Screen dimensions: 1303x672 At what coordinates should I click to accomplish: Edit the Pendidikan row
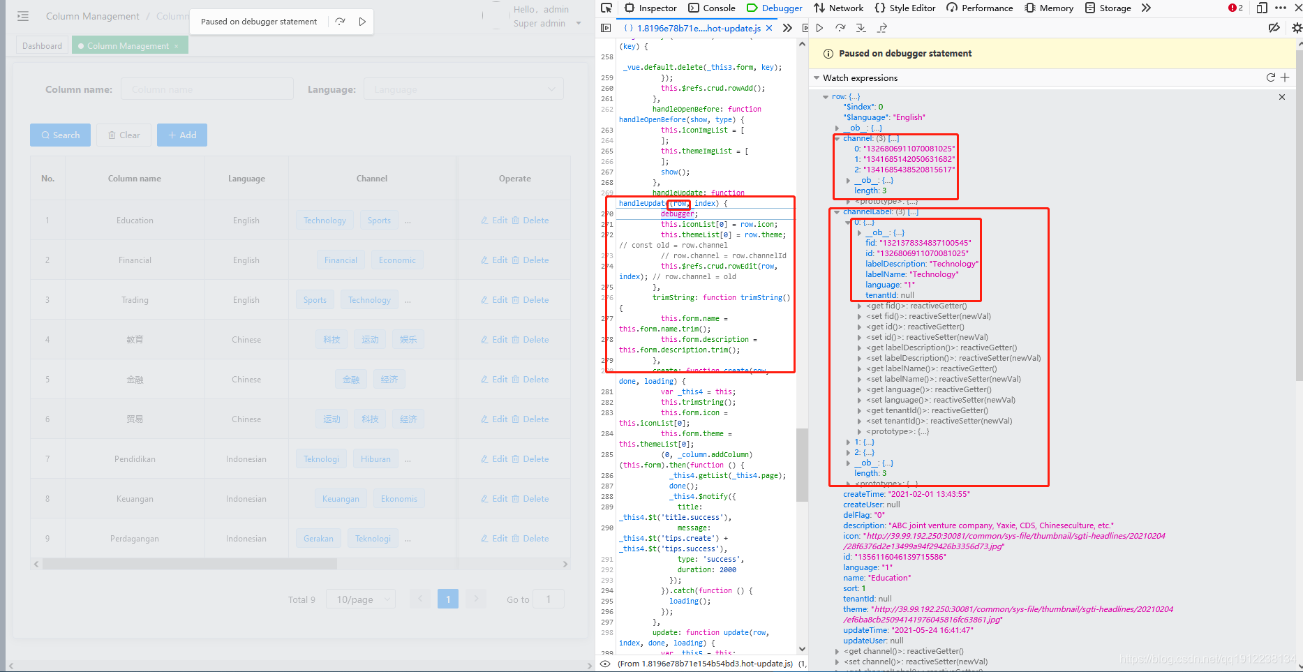click(x=494, y=459)
